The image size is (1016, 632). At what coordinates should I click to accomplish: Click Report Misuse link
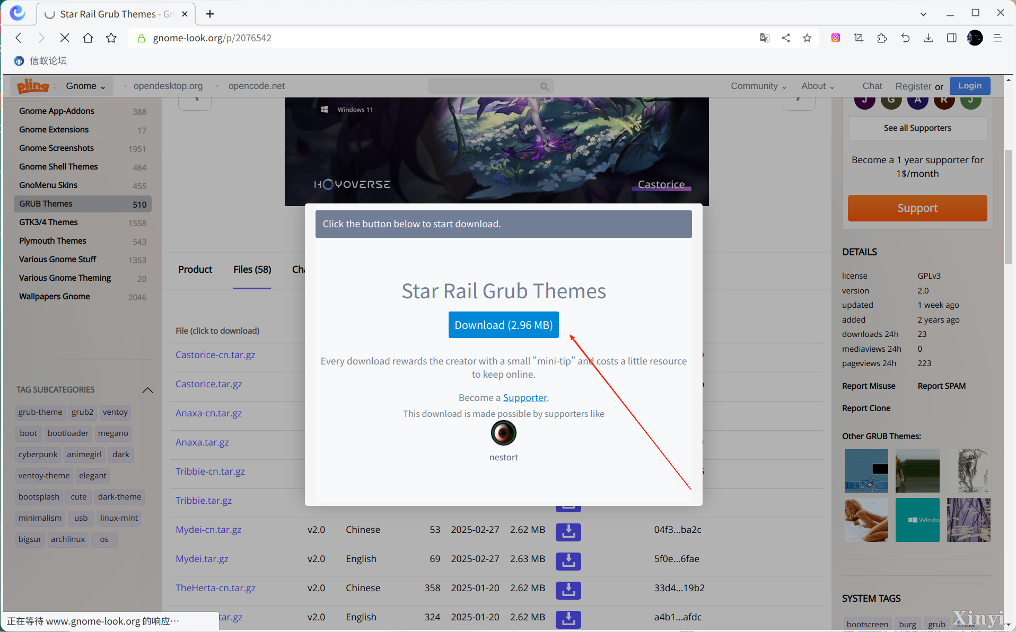[869, 386]
